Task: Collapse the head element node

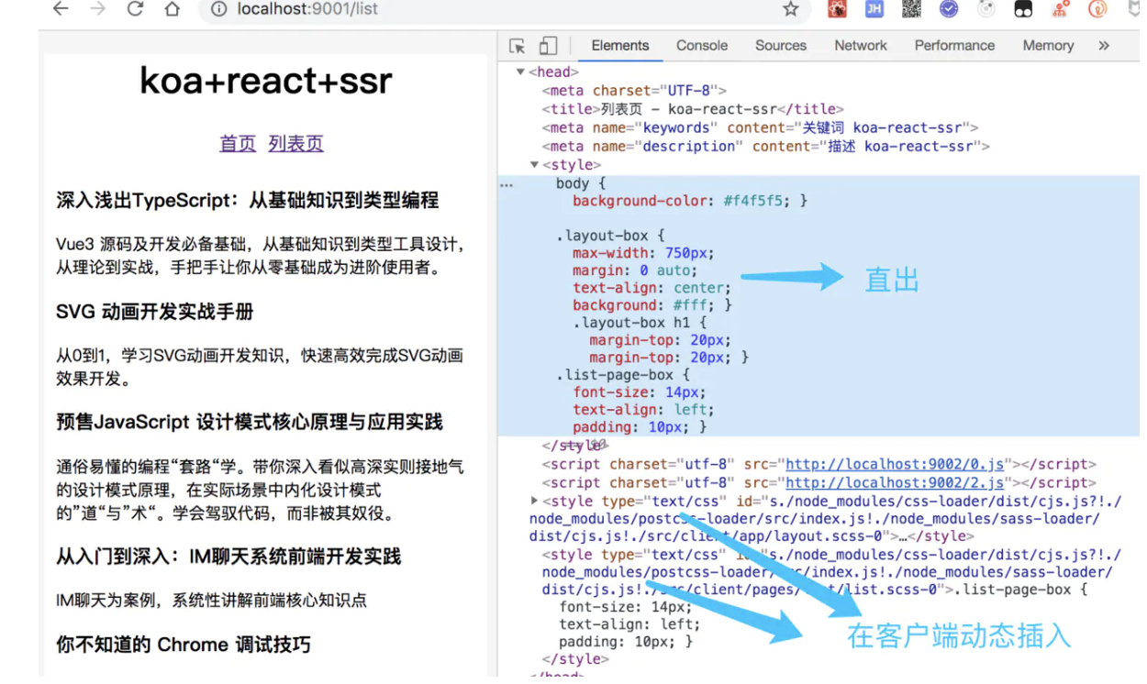Action: coord(520,72)
